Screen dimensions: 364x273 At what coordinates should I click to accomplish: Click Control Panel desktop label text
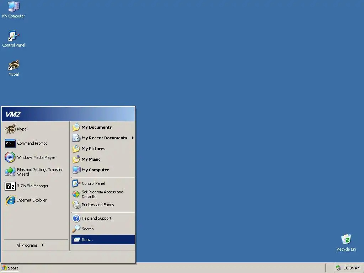[14, 45]
